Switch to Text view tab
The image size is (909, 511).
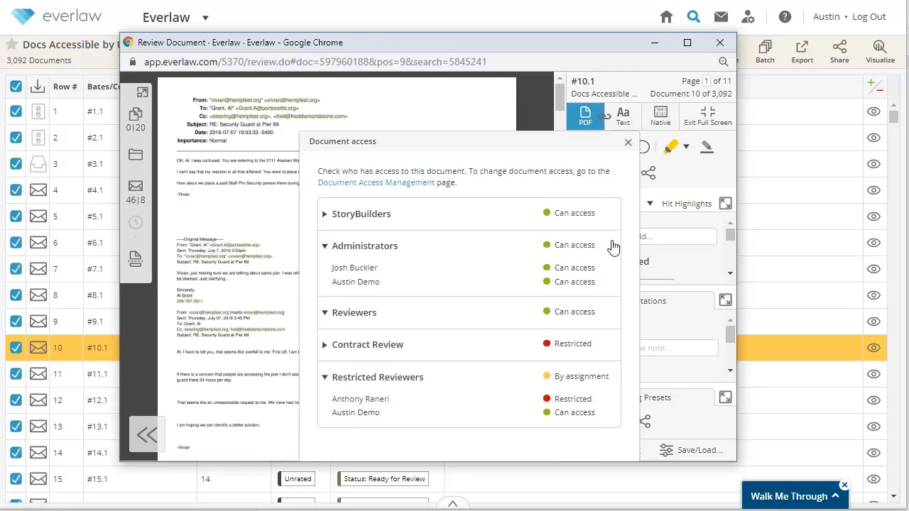(623, 116)
